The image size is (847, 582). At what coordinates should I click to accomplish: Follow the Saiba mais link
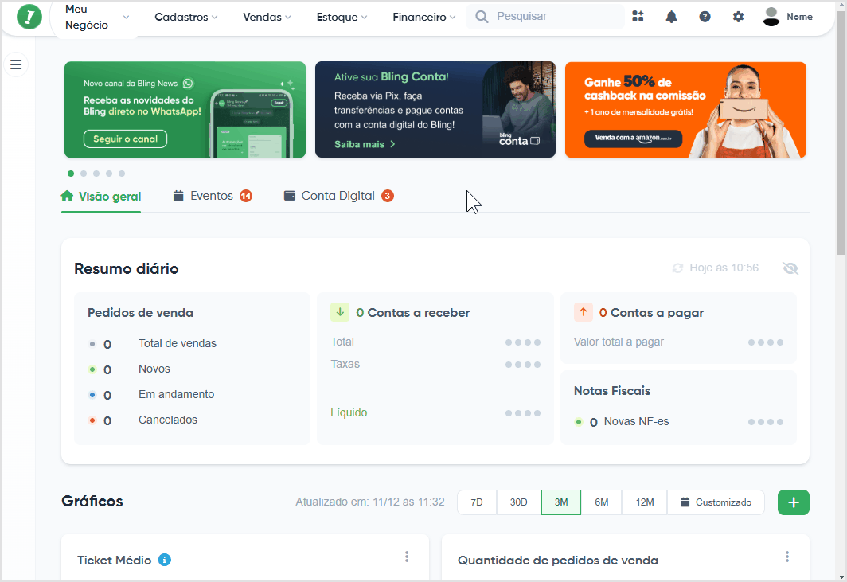point(365,144)
